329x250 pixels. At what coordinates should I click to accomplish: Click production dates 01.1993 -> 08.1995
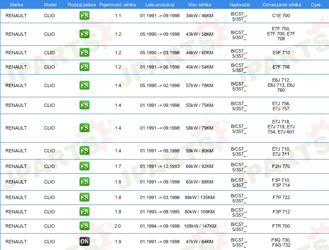(160, 212)
